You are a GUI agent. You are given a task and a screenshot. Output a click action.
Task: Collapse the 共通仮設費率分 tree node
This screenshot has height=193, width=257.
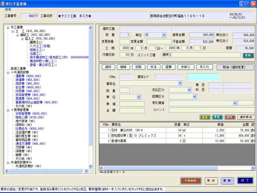[x=8, y=162]
